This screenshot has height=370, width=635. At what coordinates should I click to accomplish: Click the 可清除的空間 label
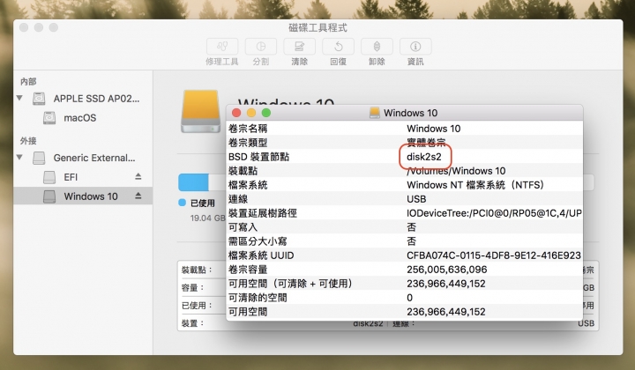click(x=258, y=298)
